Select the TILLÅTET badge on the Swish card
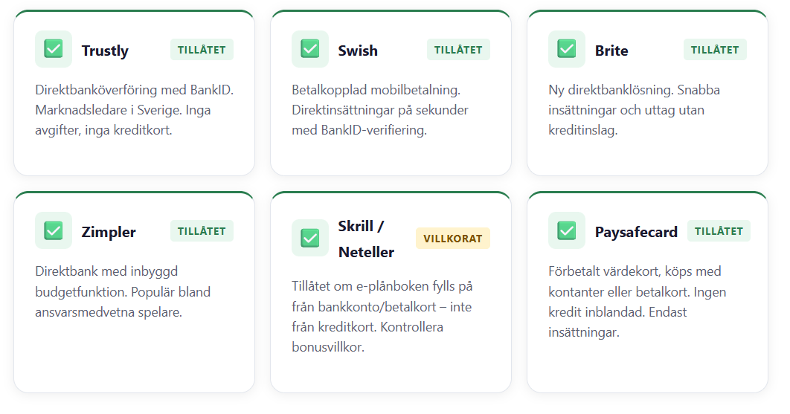This screenshot has height=414, width=790. pos(458,49)
